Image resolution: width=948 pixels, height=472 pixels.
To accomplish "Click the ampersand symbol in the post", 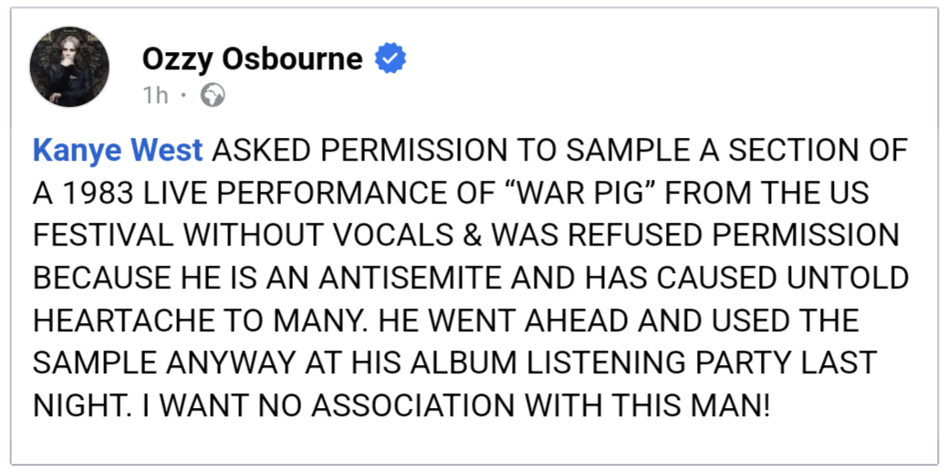I will (470, 236).
